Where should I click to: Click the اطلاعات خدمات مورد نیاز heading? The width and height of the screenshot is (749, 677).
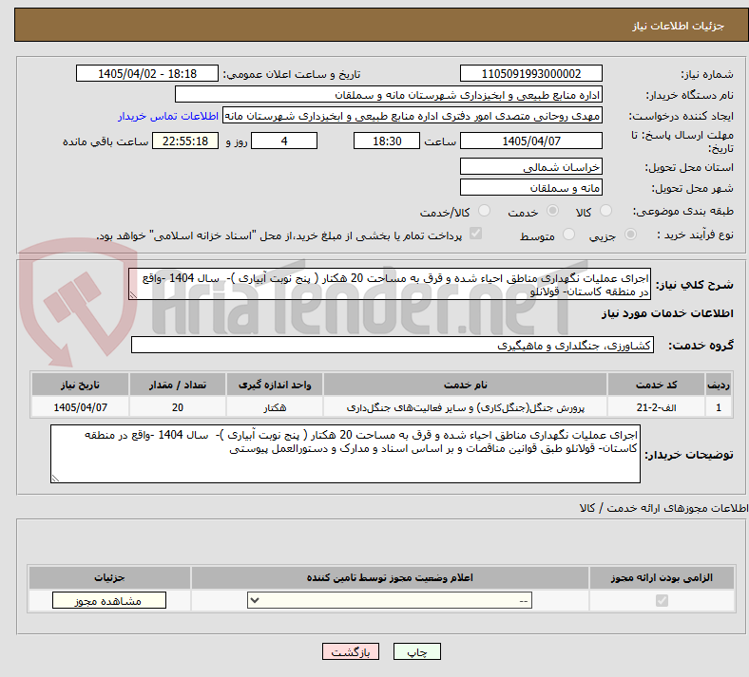tap(667, 313)
